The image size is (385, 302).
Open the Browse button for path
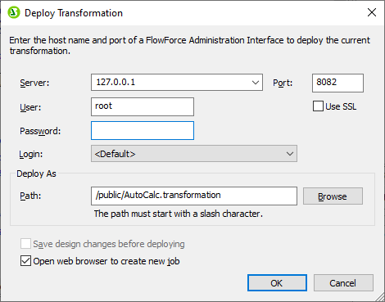point(333,196)
